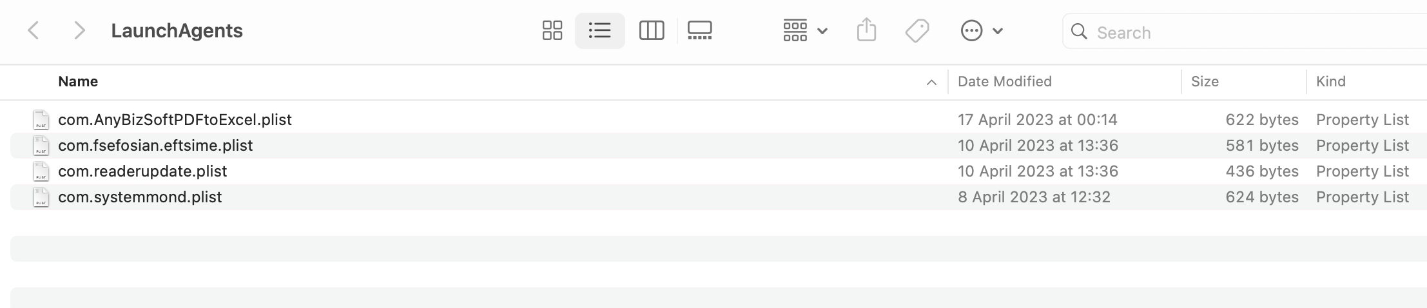
Task: Sort by Date Modified column
Action: pyautogui.click(x=1004, y=81)
